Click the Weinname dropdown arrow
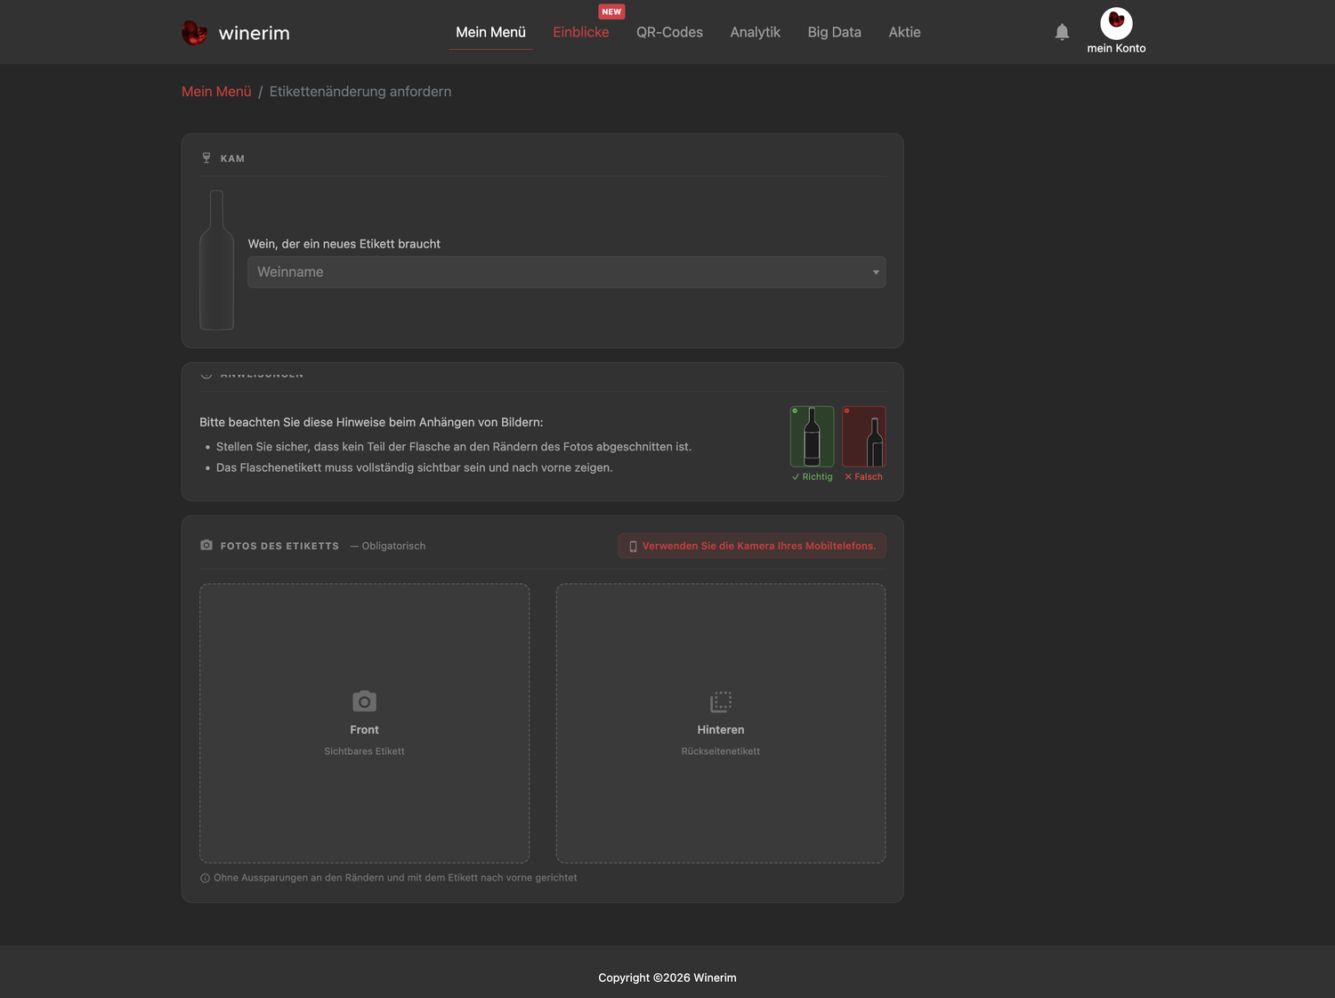The height and width of the screenshot is (998, 1335). [876, 272]
